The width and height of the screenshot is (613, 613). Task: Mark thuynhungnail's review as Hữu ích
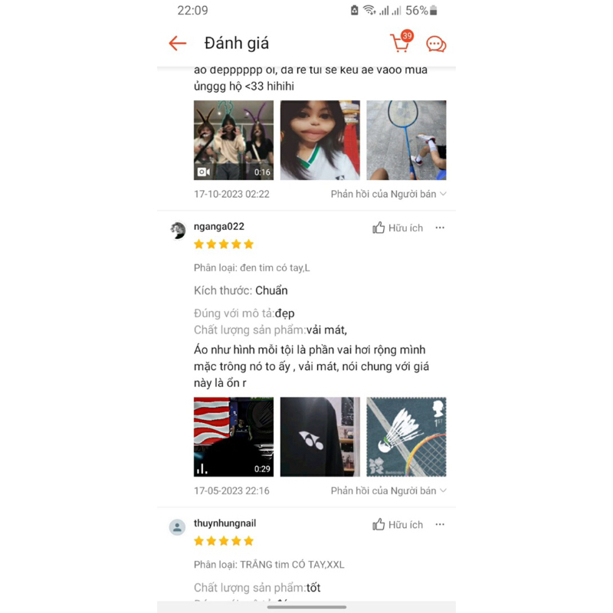pos(398,525)
